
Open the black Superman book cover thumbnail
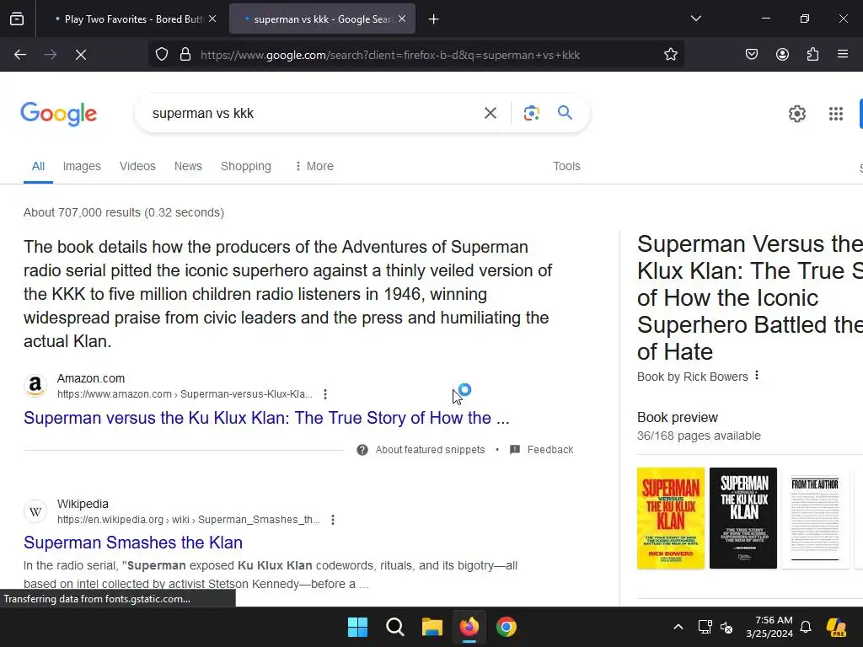[x=743, y=518]
